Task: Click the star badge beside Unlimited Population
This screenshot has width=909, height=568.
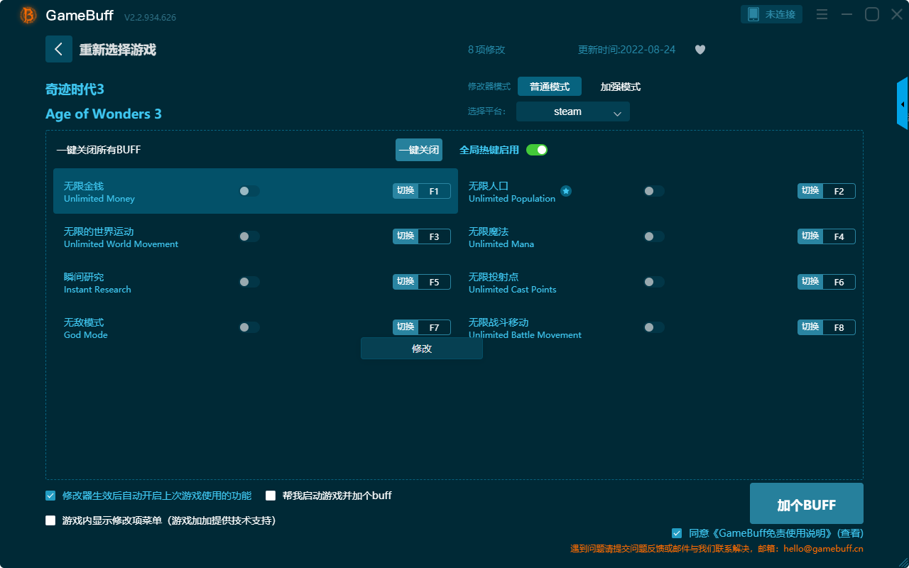Action: (566, 191)
